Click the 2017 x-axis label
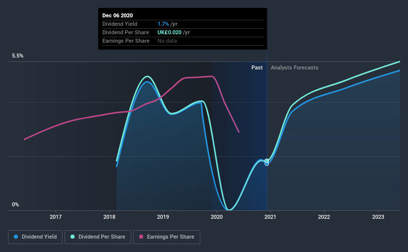Viewport: 408px width, 252px height. (x=56, y=217)
